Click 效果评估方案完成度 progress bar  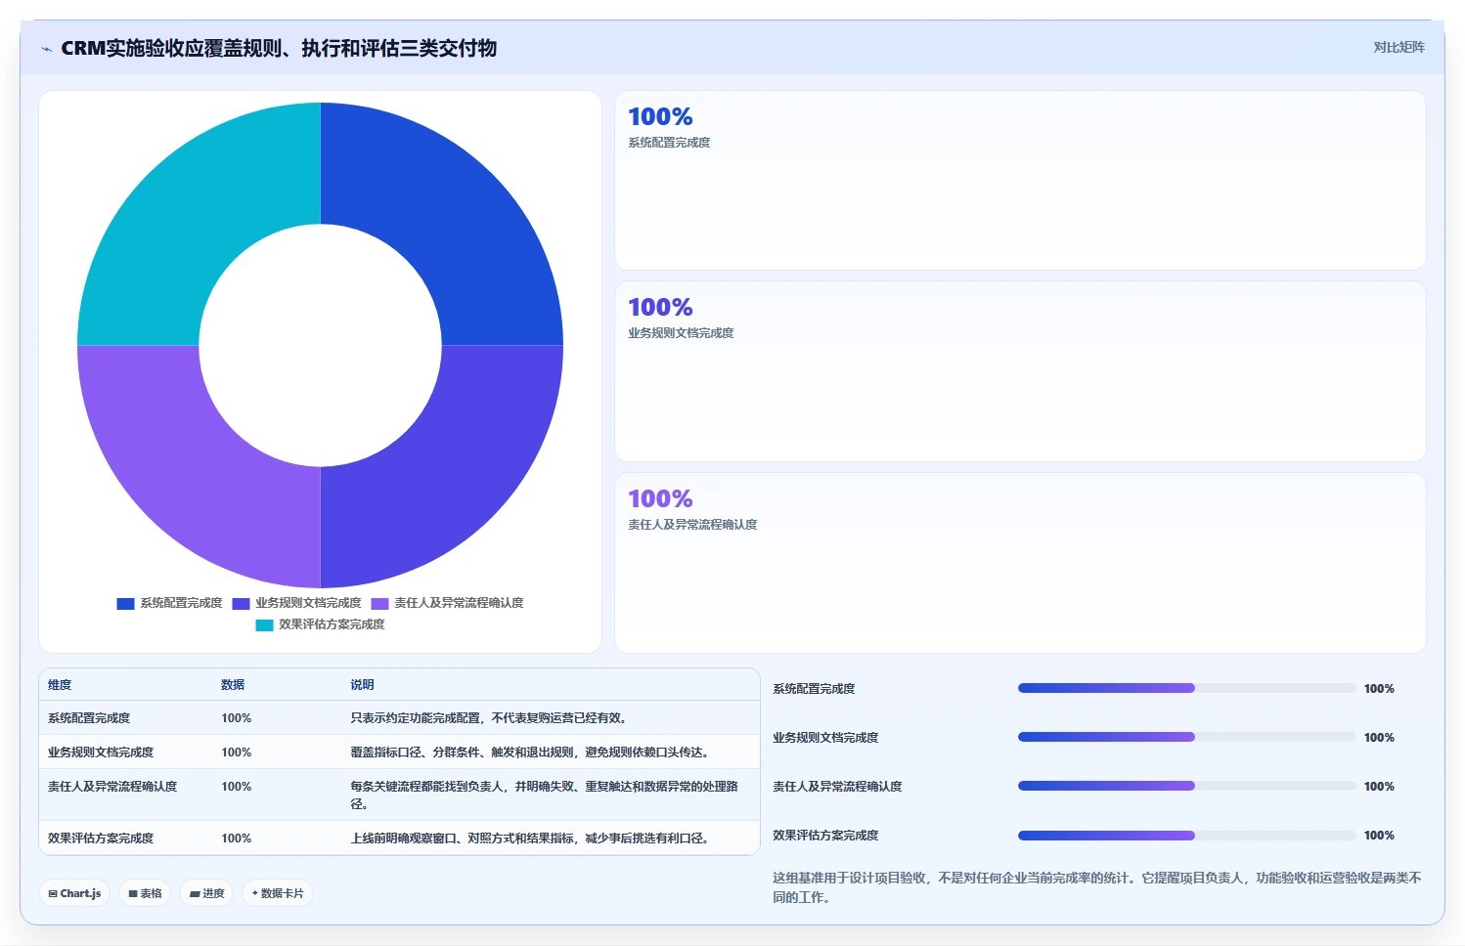click(1186, 836)
